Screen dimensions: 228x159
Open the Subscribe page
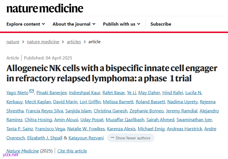161,24
